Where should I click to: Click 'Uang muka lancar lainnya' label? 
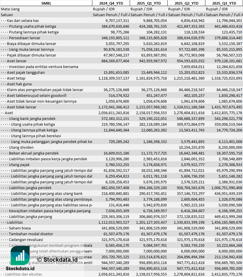(31, 50)
